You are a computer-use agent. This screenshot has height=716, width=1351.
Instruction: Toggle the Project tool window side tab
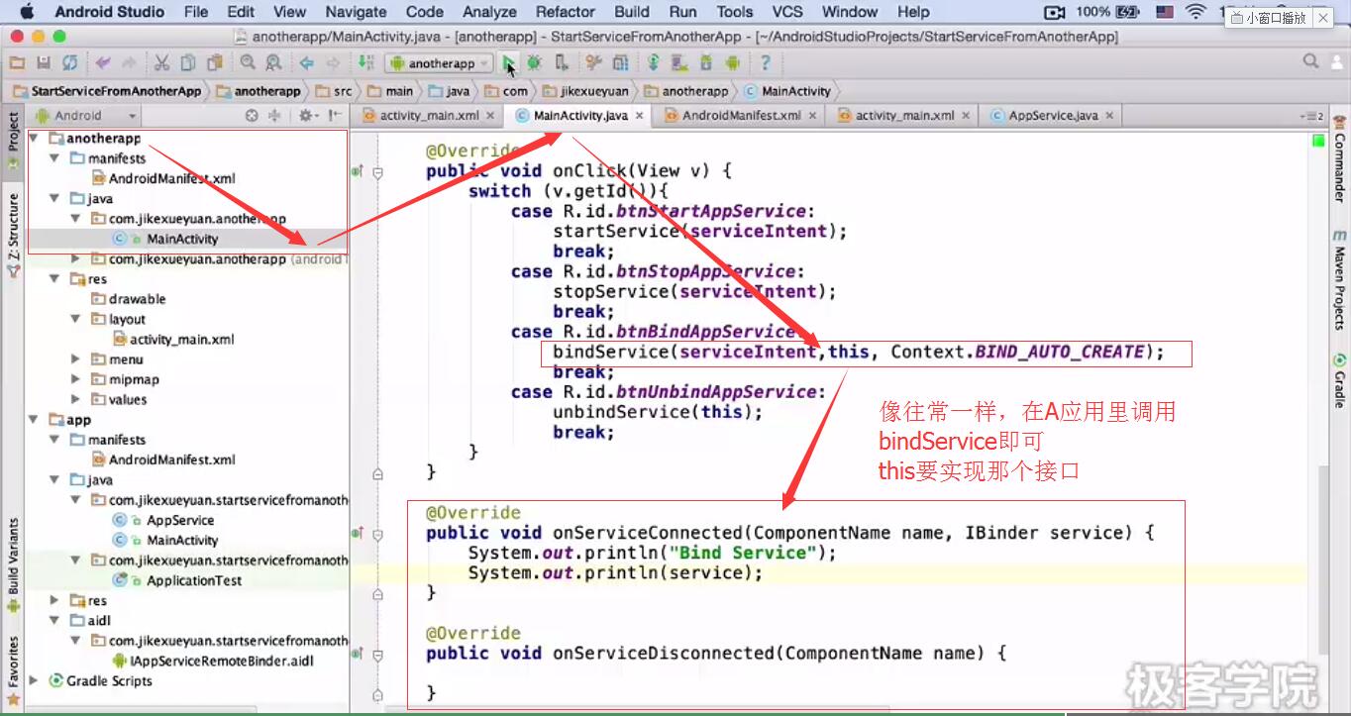(13, 132)
